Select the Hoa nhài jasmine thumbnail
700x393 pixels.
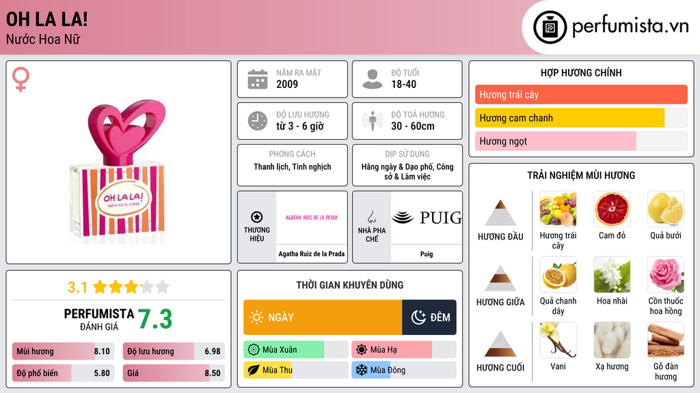[612, 274]
